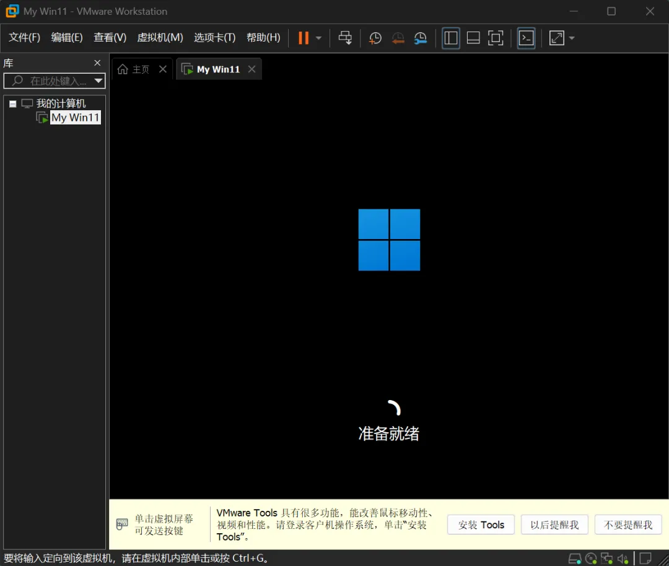Send Ctrl+Alt+Del to the virtual machine
Screen dimensions: 669x566
pyautogui.click(x=345, y=38)
